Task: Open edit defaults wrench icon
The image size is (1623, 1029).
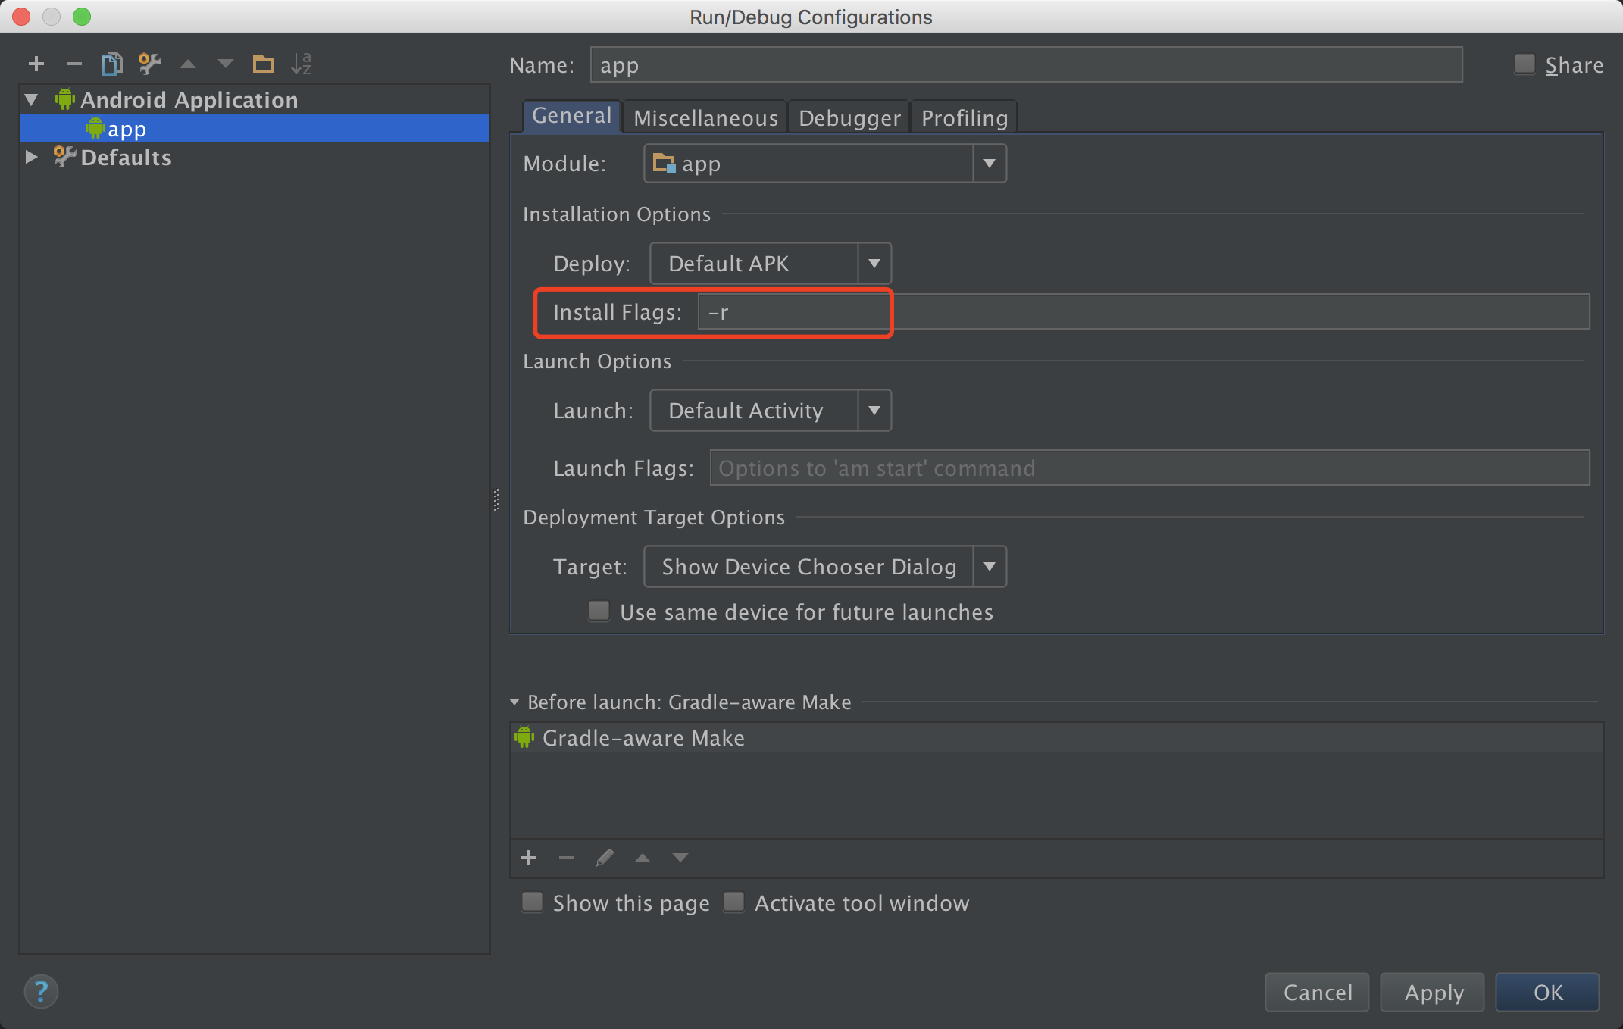Action: pos(149,64)
